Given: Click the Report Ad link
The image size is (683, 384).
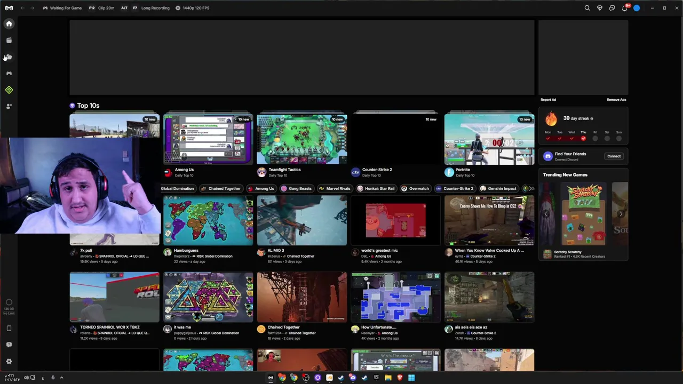Looking at the screenshot, I should [548, 100].
